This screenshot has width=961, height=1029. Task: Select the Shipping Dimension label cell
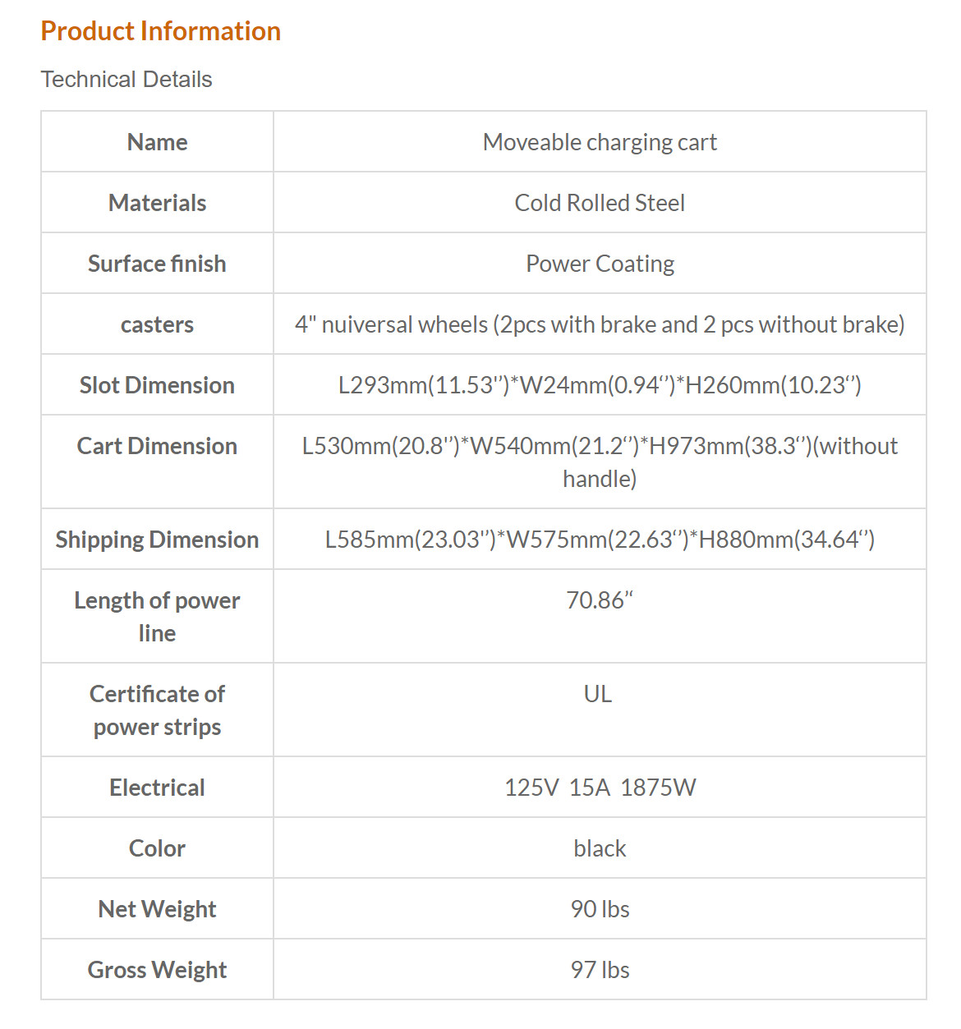158,540
